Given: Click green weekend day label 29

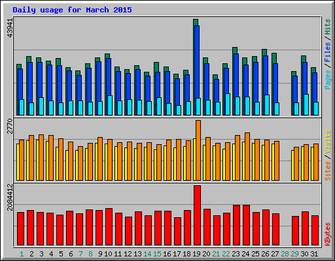Looking at the screenshot, I should pos(294,254).
